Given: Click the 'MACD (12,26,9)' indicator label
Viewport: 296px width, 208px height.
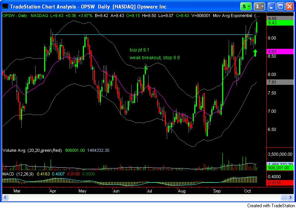Looking at the screenshot, I should point(18,174).
